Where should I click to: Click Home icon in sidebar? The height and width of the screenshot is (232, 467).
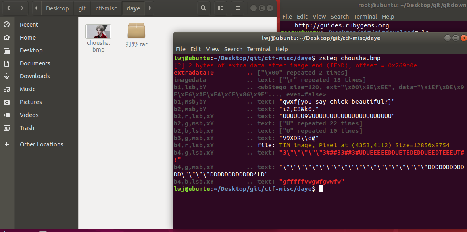6,38
